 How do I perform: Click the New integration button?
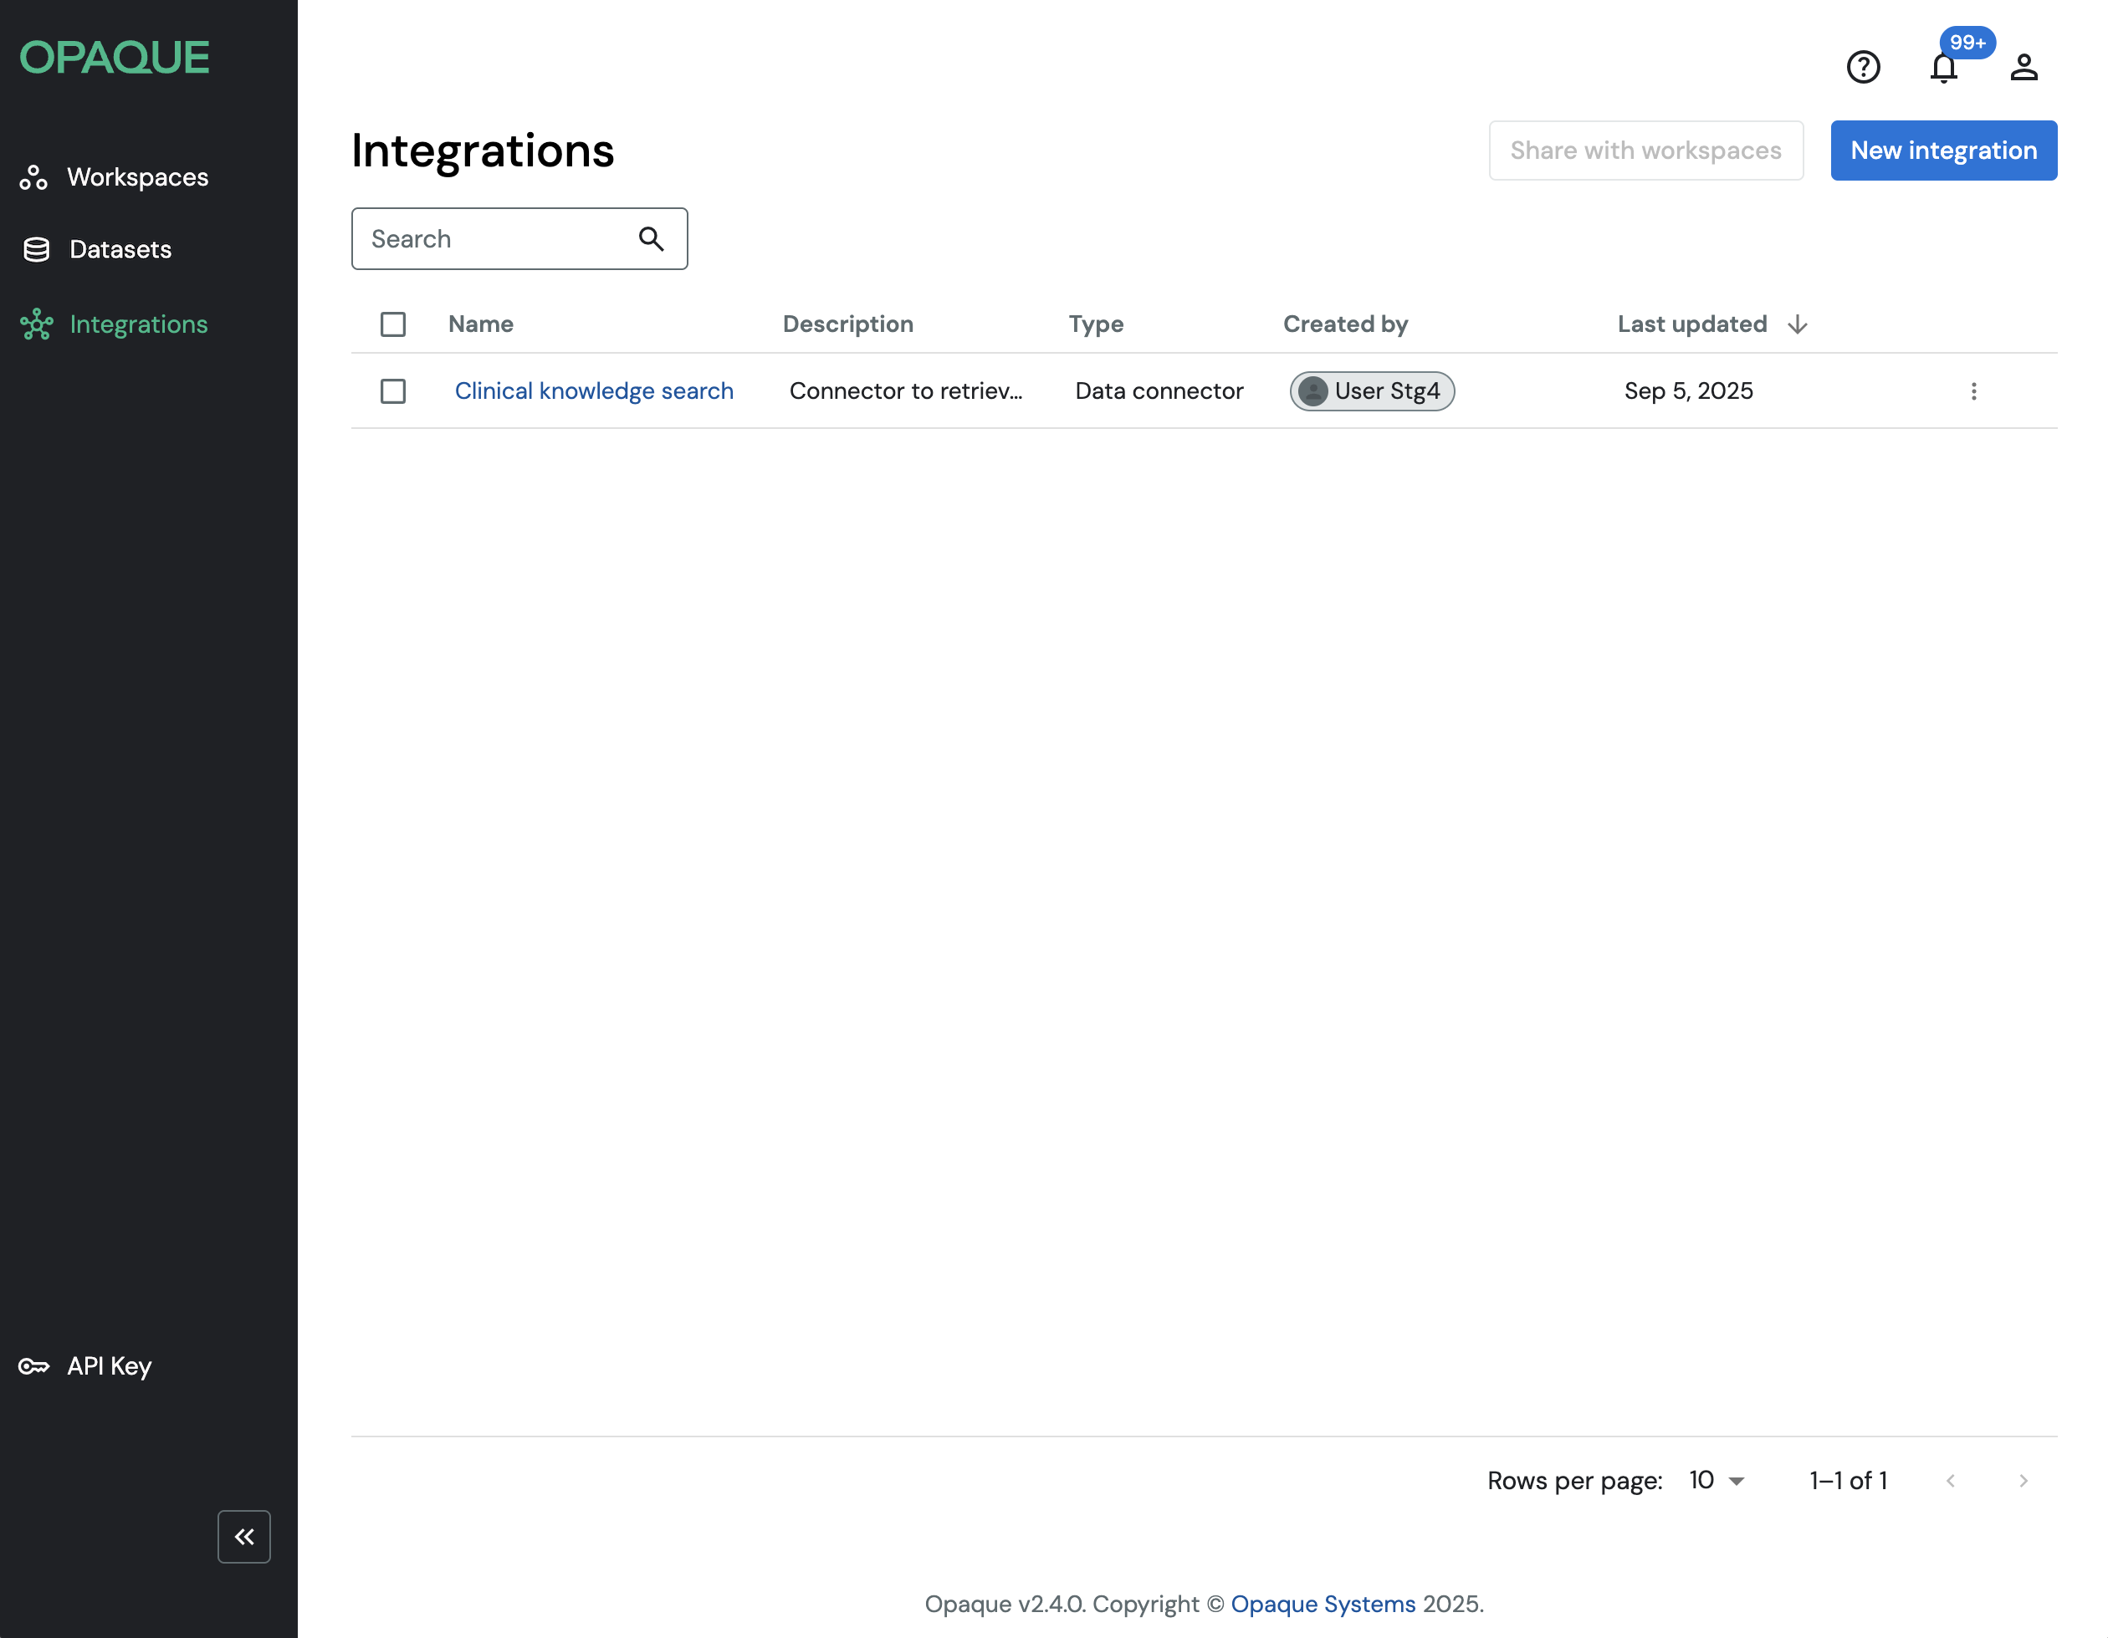coord(1943,151)
